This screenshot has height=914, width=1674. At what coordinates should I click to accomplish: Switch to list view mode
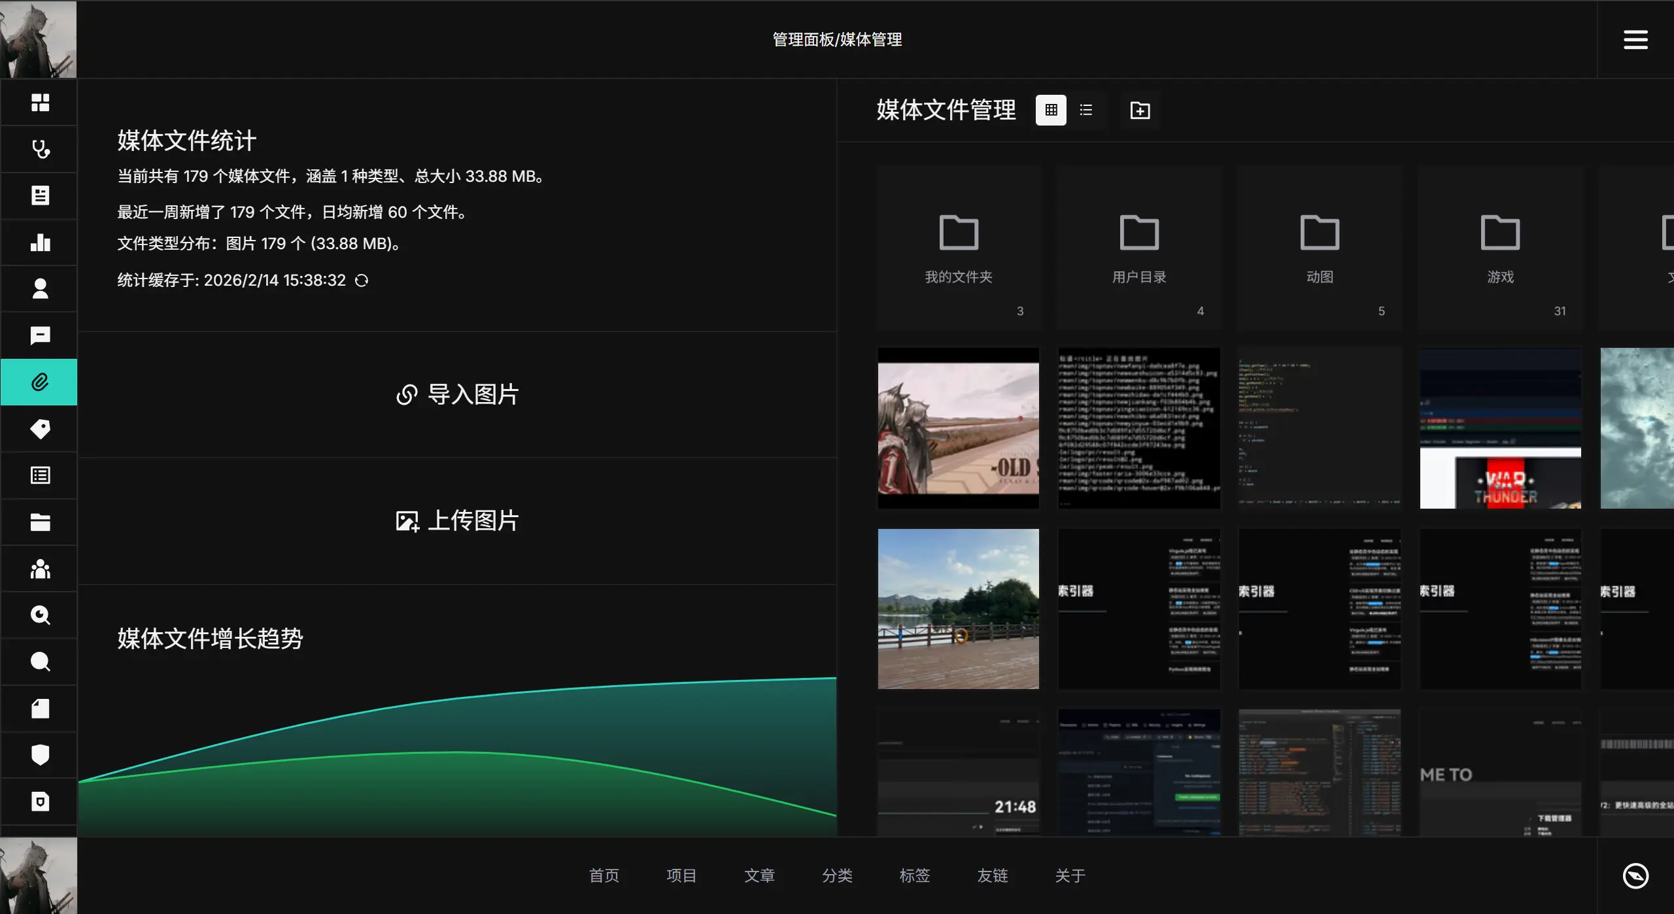pos(1086,110)
